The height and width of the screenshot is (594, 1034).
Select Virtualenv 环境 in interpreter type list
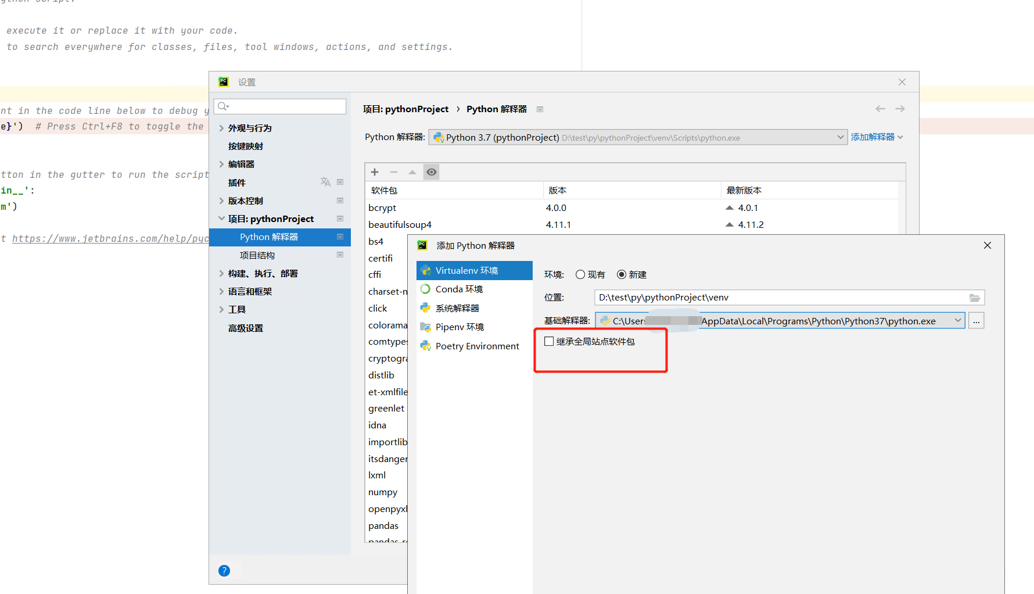tap(475, 270)
